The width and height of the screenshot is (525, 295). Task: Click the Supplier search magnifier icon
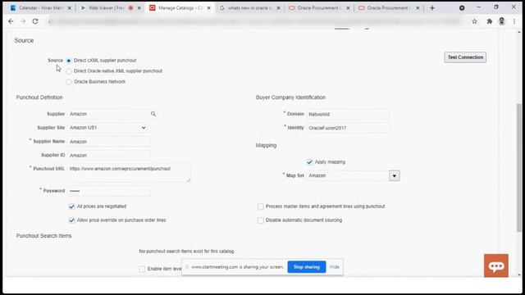(153, 114)
